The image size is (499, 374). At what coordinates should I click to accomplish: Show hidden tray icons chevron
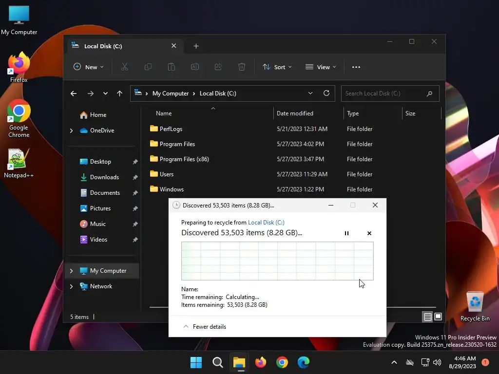pyautogui.click(x=394, y=362)
